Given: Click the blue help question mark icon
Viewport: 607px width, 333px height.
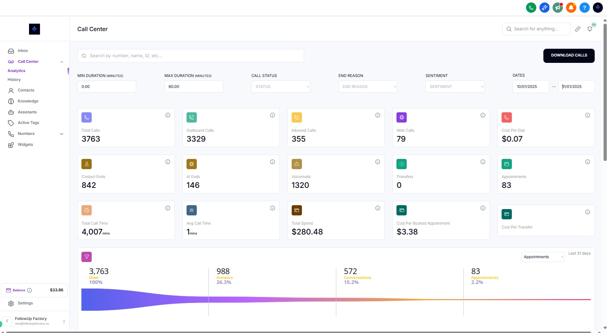Looking at the screenshot, I should coord(584,7).
